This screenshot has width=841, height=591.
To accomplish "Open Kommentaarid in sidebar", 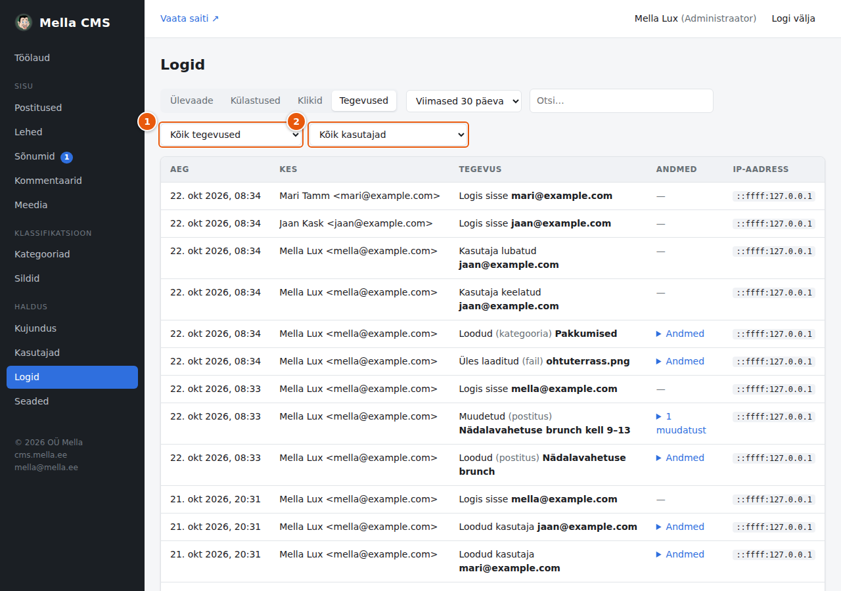I will pos(72,181).
